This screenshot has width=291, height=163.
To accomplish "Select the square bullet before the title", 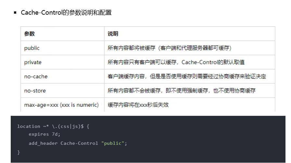I will click(15, 13).
